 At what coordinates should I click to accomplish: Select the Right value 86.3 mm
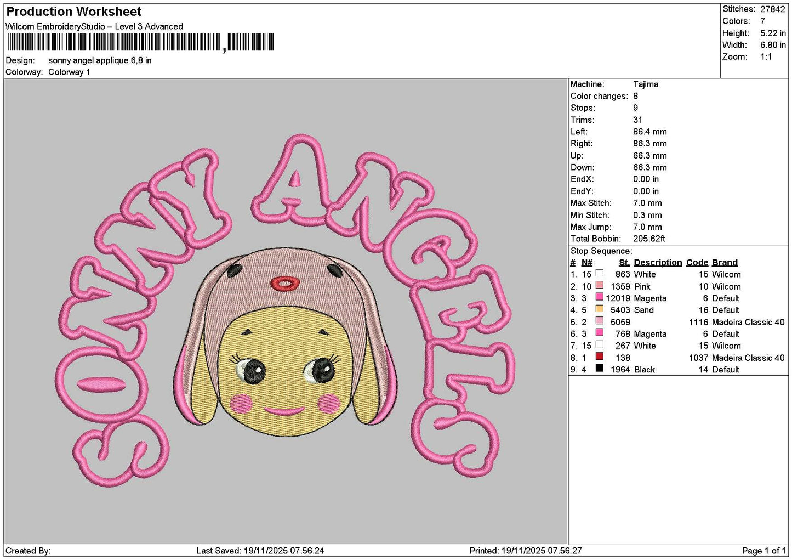coord(650,144)
